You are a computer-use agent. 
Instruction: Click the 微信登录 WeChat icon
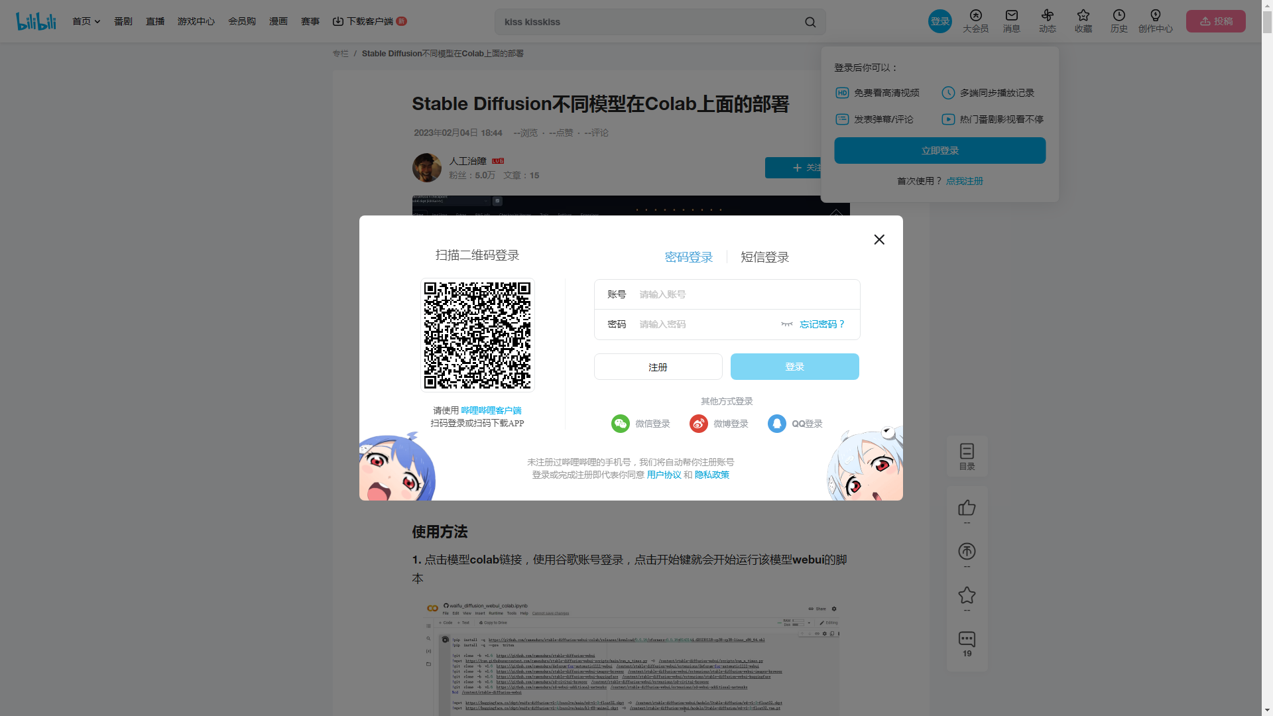click(621, 424)
